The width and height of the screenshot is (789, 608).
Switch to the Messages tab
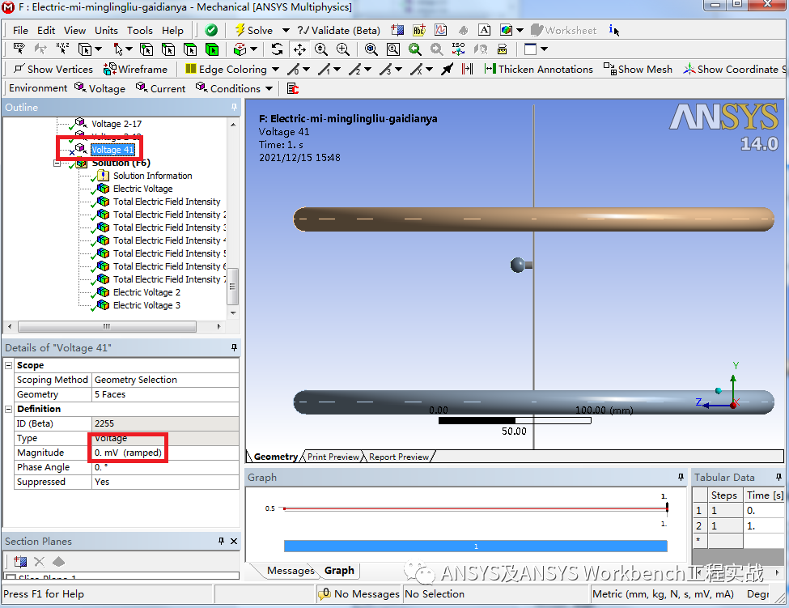291,570
